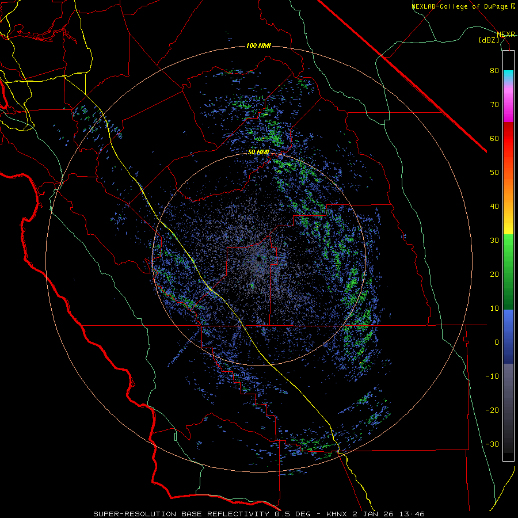Image resolution: width=518 pixels, height=518 pixels.
Task: Click the 50 NMI range ring label
Action: click(258, 153)
